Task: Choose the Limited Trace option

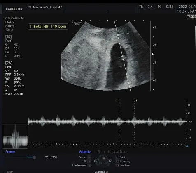Action: [118, 152]
